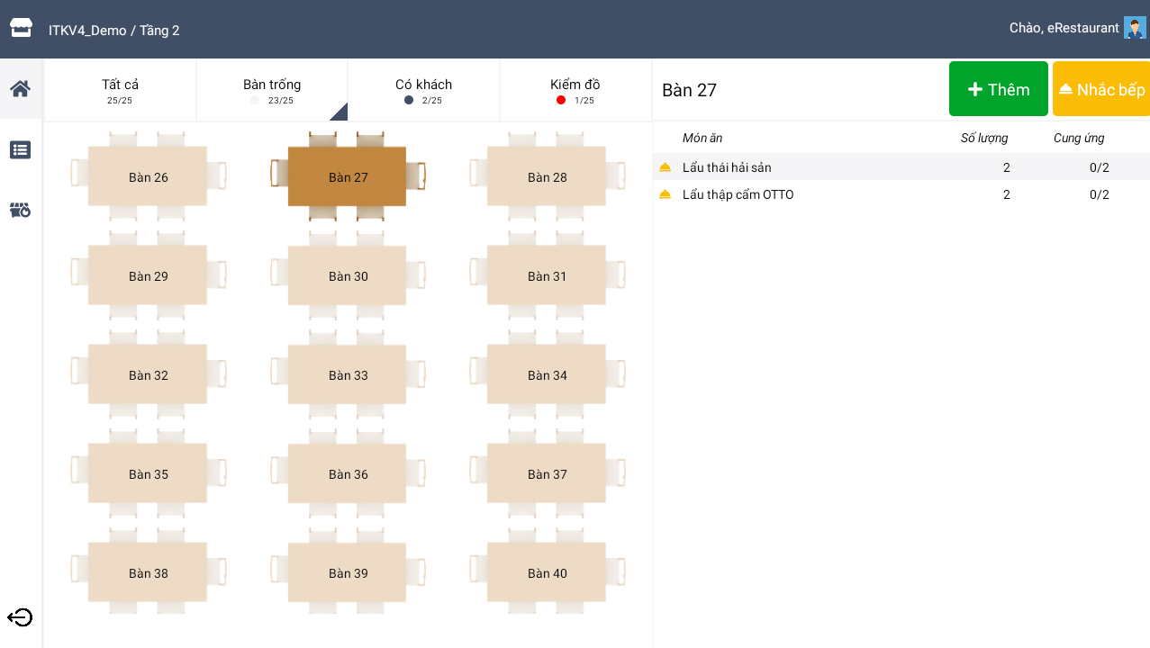Select table Bàn 34
The image size is (1150, 648).
click(548, 375)
